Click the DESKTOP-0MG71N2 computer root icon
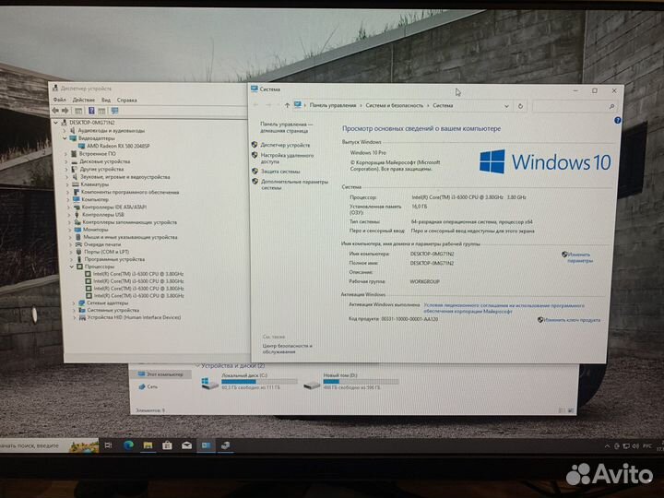The width and height of the screenshot is (664, 498). (x=64, y=123)
